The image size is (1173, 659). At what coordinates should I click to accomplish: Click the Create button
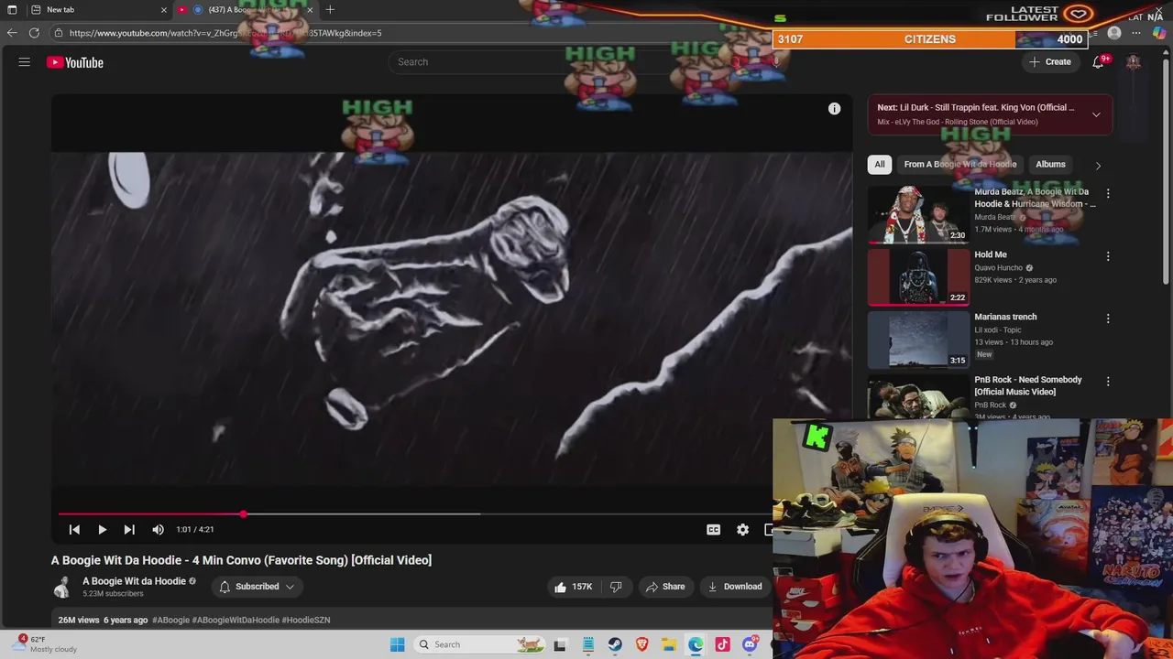[1049, 62]
